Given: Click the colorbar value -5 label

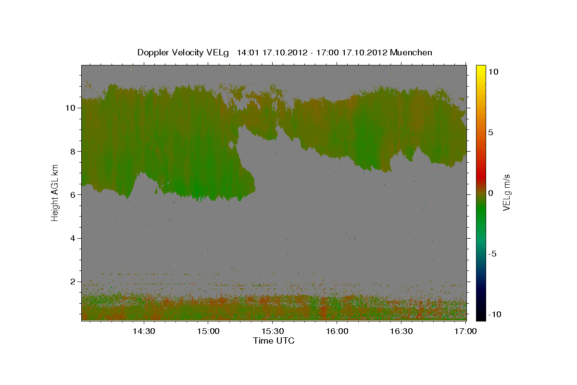Looking at the screenshot, I should 492,254.
